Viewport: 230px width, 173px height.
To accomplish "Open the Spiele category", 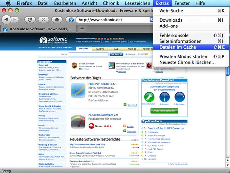I will point(42,84).
